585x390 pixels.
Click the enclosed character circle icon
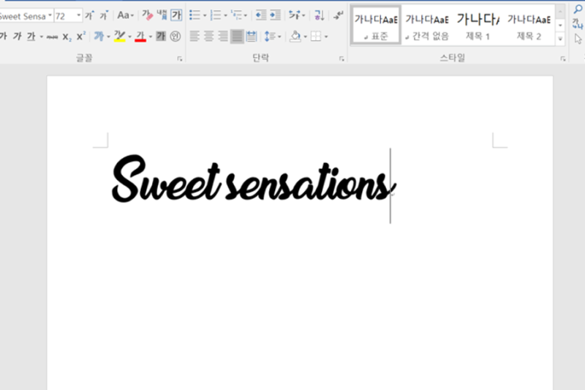175,36
